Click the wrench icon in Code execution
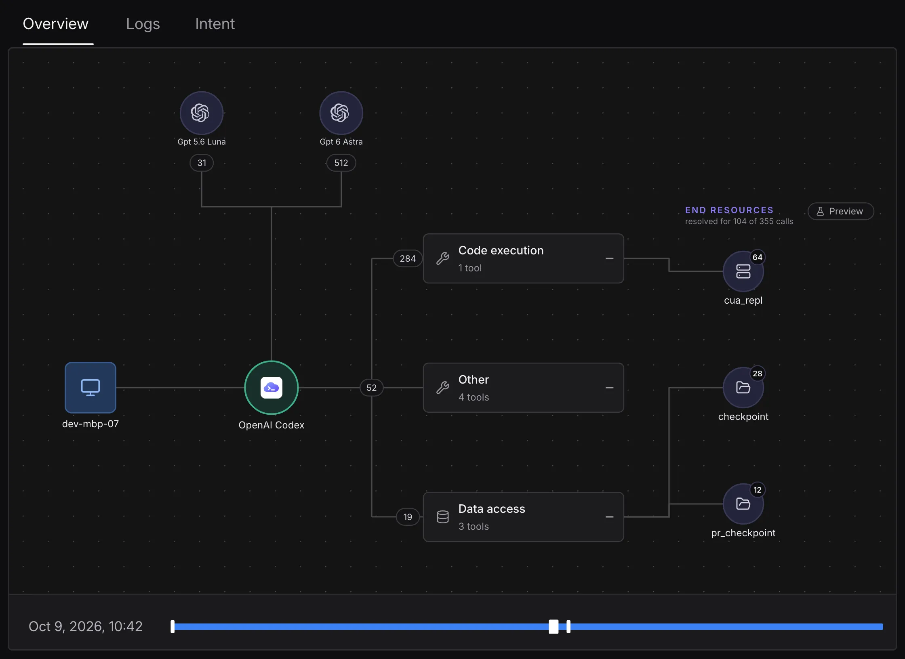The width and height of the screenshot is (905, 659). (x=443, y=258)
